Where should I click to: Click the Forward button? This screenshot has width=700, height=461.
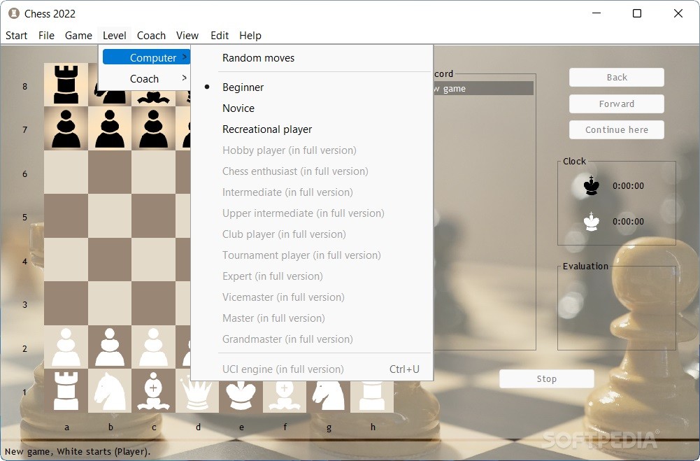pos(617,104)
